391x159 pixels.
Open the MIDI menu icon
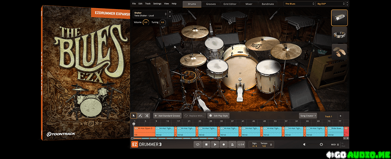point(338,145)
